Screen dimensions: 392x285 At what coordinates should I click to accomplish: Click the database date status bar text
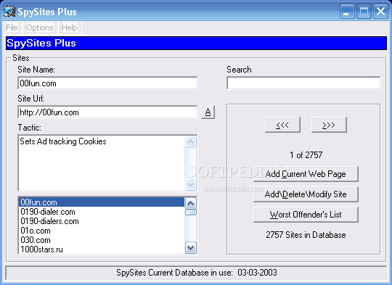point(197,272)
